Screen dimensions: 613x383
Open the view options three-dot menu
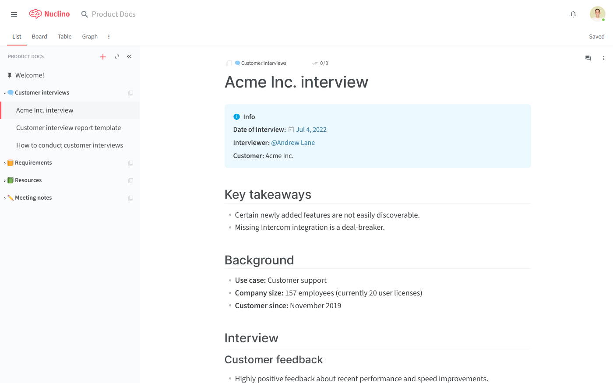(x=109, y=37)
